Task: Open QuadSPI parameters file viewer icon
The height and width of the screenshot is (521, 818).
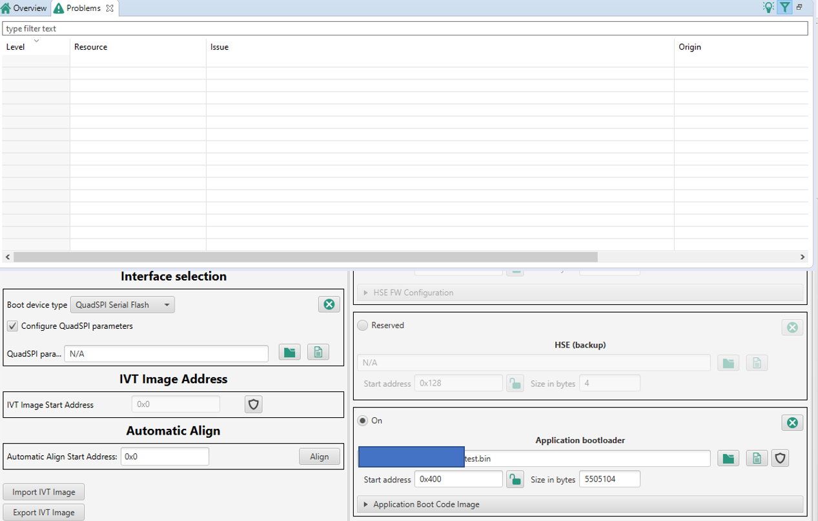Action: point(318,353)
